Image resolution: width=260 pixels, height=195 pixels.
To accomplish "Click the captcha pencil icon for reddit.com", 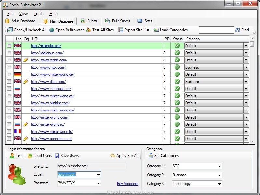I will (x=26, y=60).
